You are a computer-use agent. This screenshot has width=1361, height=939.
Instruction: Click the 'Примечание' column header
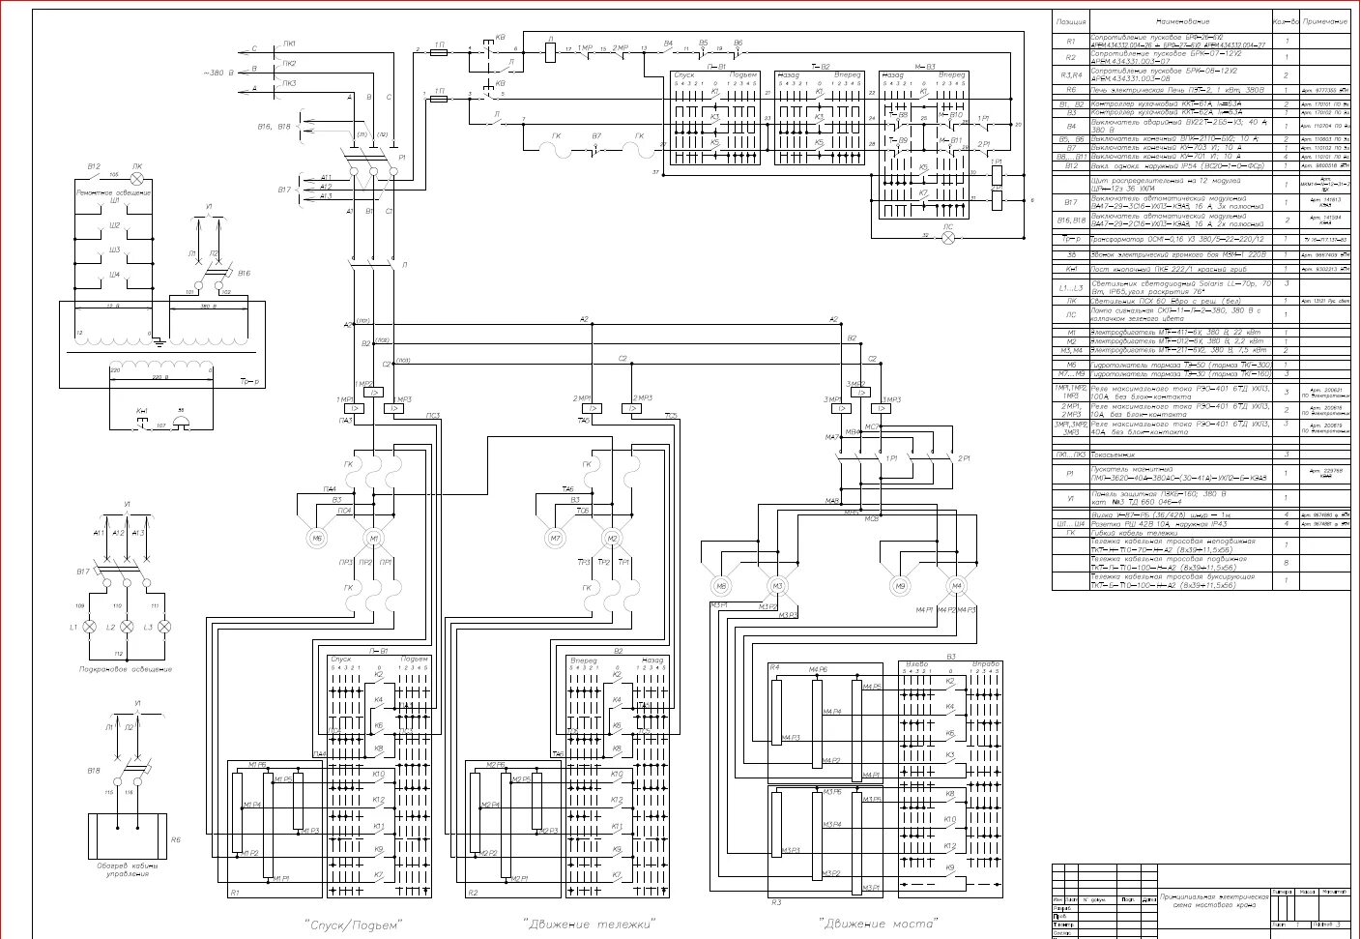click(1325, 21)
